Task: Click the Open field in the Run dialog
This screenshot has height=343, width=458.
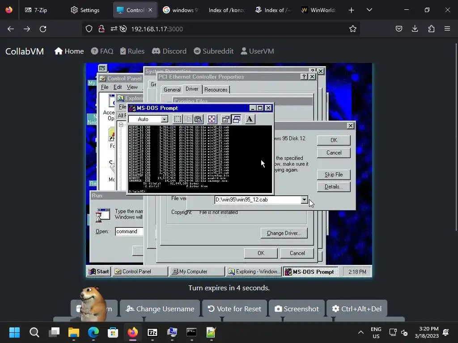Action: click(129, 231)
